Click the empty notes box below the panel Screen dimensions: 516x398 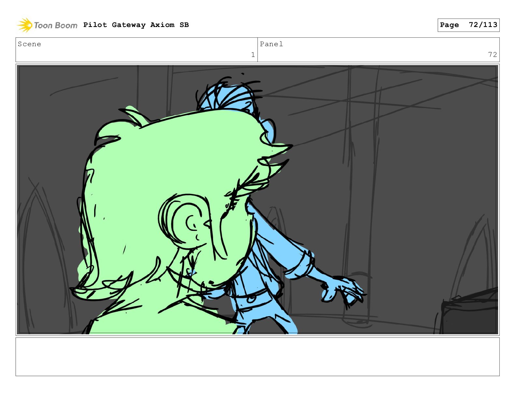coord(258,357)
